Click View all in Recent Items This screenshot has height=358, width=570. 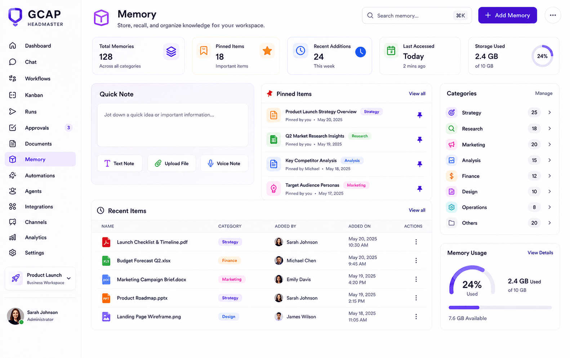pos(417,210)
